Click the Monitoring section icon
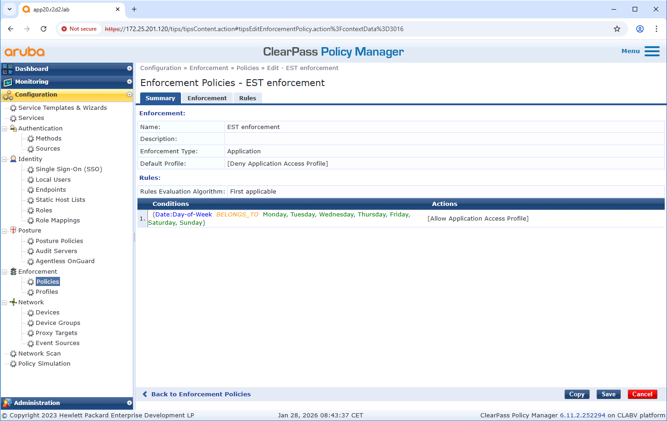 pos(8,82)
